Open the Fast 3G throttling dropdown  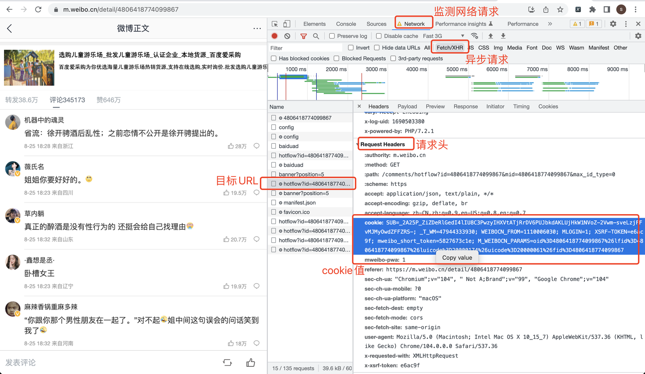[x=443, y=36]
